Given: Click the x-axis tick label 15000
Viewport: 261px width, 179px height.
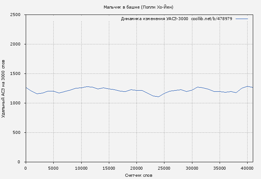Looking at the screenshot, I should [x=109, y=168].
